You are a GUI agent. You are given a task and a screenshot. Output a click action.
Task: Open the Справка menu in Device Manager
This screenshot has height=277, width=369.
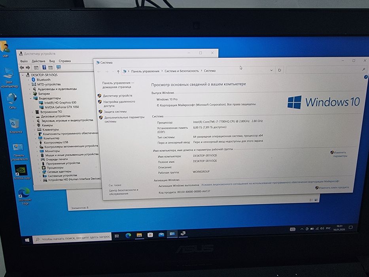click(65, 61)
